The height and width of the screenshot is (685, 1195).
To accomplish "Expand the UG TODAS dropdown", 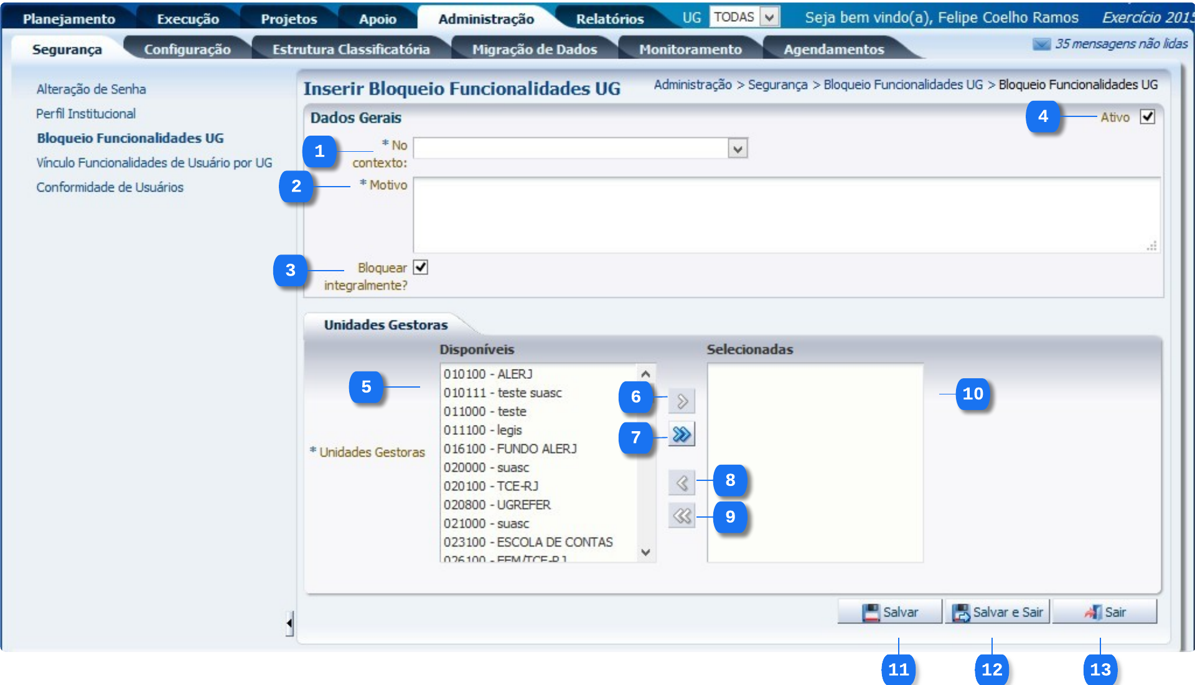I will (x=769, y=17).
